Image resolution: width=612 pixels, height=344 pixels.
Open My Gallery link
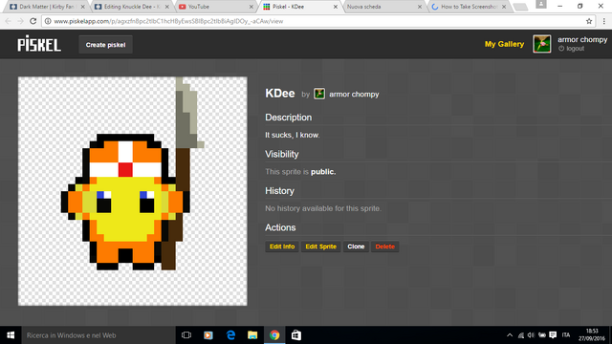click(x=504, y=44)
